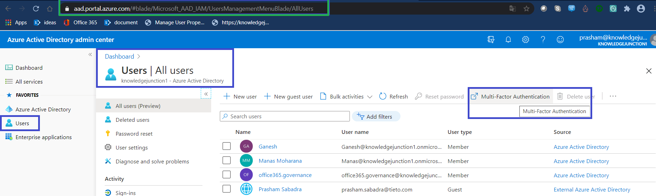
Task: Click GA avatar for Ganesh
Action: [x=246, y=146]
